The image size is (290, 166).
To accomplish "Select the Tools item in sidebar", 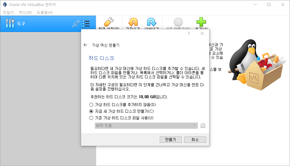I will coord(48,24).
